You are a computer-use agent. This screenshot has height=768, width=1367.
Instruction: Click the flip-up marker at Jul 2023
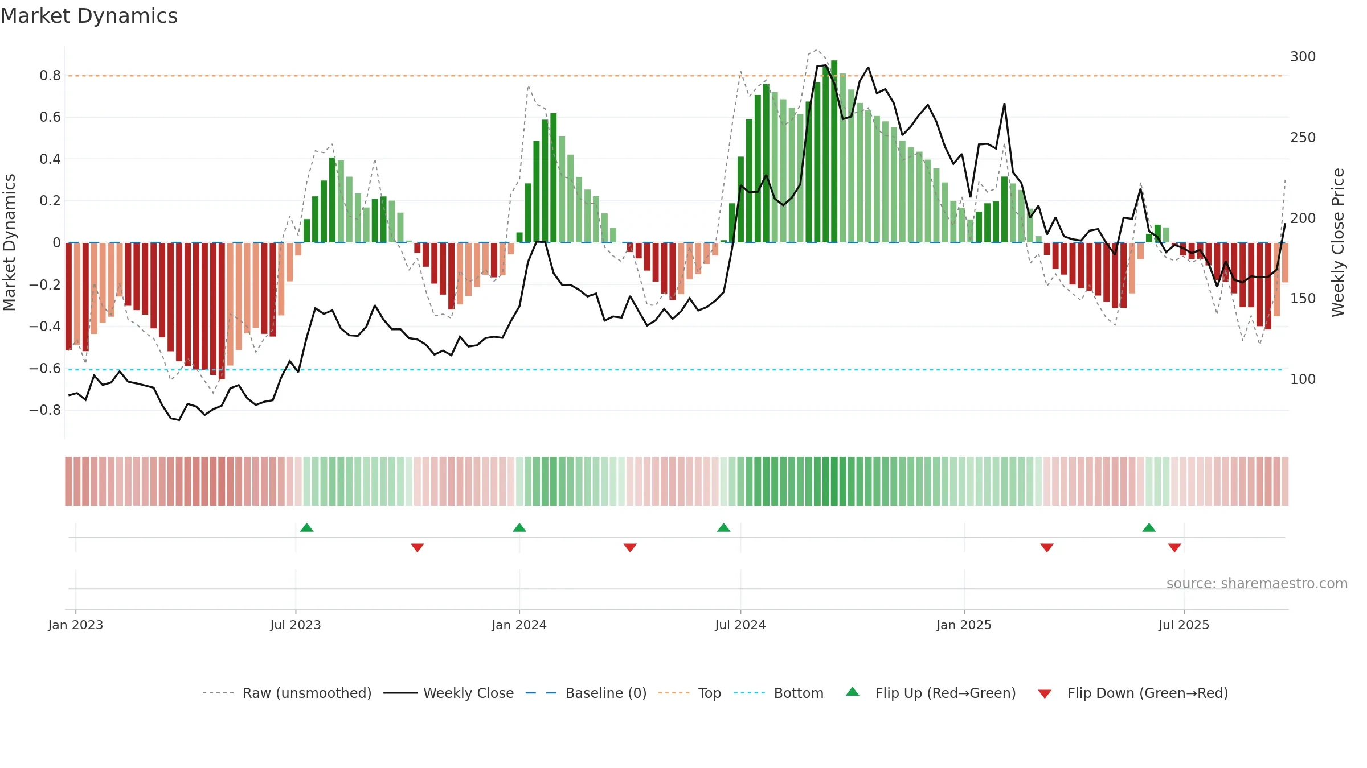[307, 527]
